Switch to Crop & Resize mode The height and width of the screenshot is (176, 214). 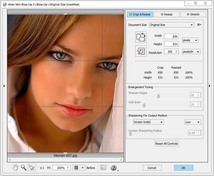click(139, 14)
